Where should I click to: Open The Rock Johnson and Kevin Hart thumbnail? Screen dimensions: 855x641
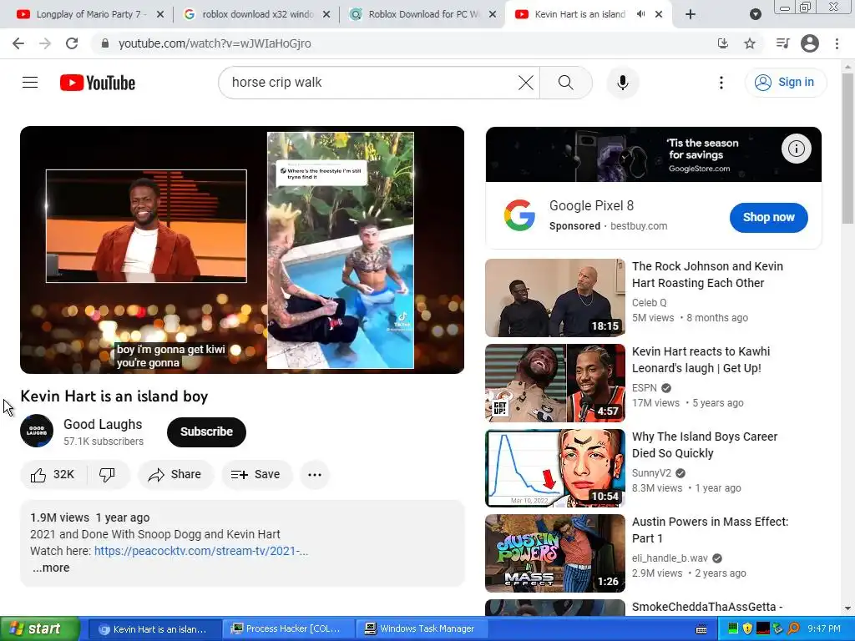tap(555, 298)
